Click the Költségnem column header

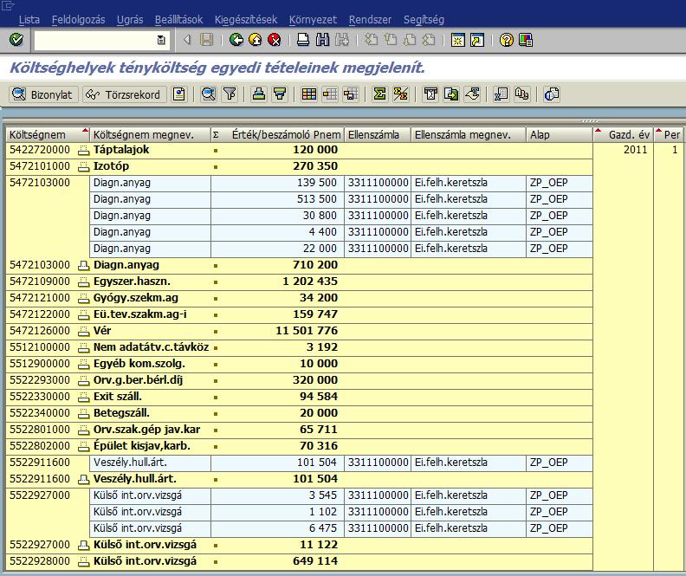pos(49,135)
